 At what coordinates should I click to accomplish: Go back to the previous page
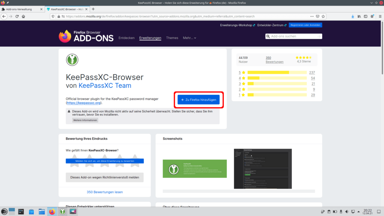(4, 16)
